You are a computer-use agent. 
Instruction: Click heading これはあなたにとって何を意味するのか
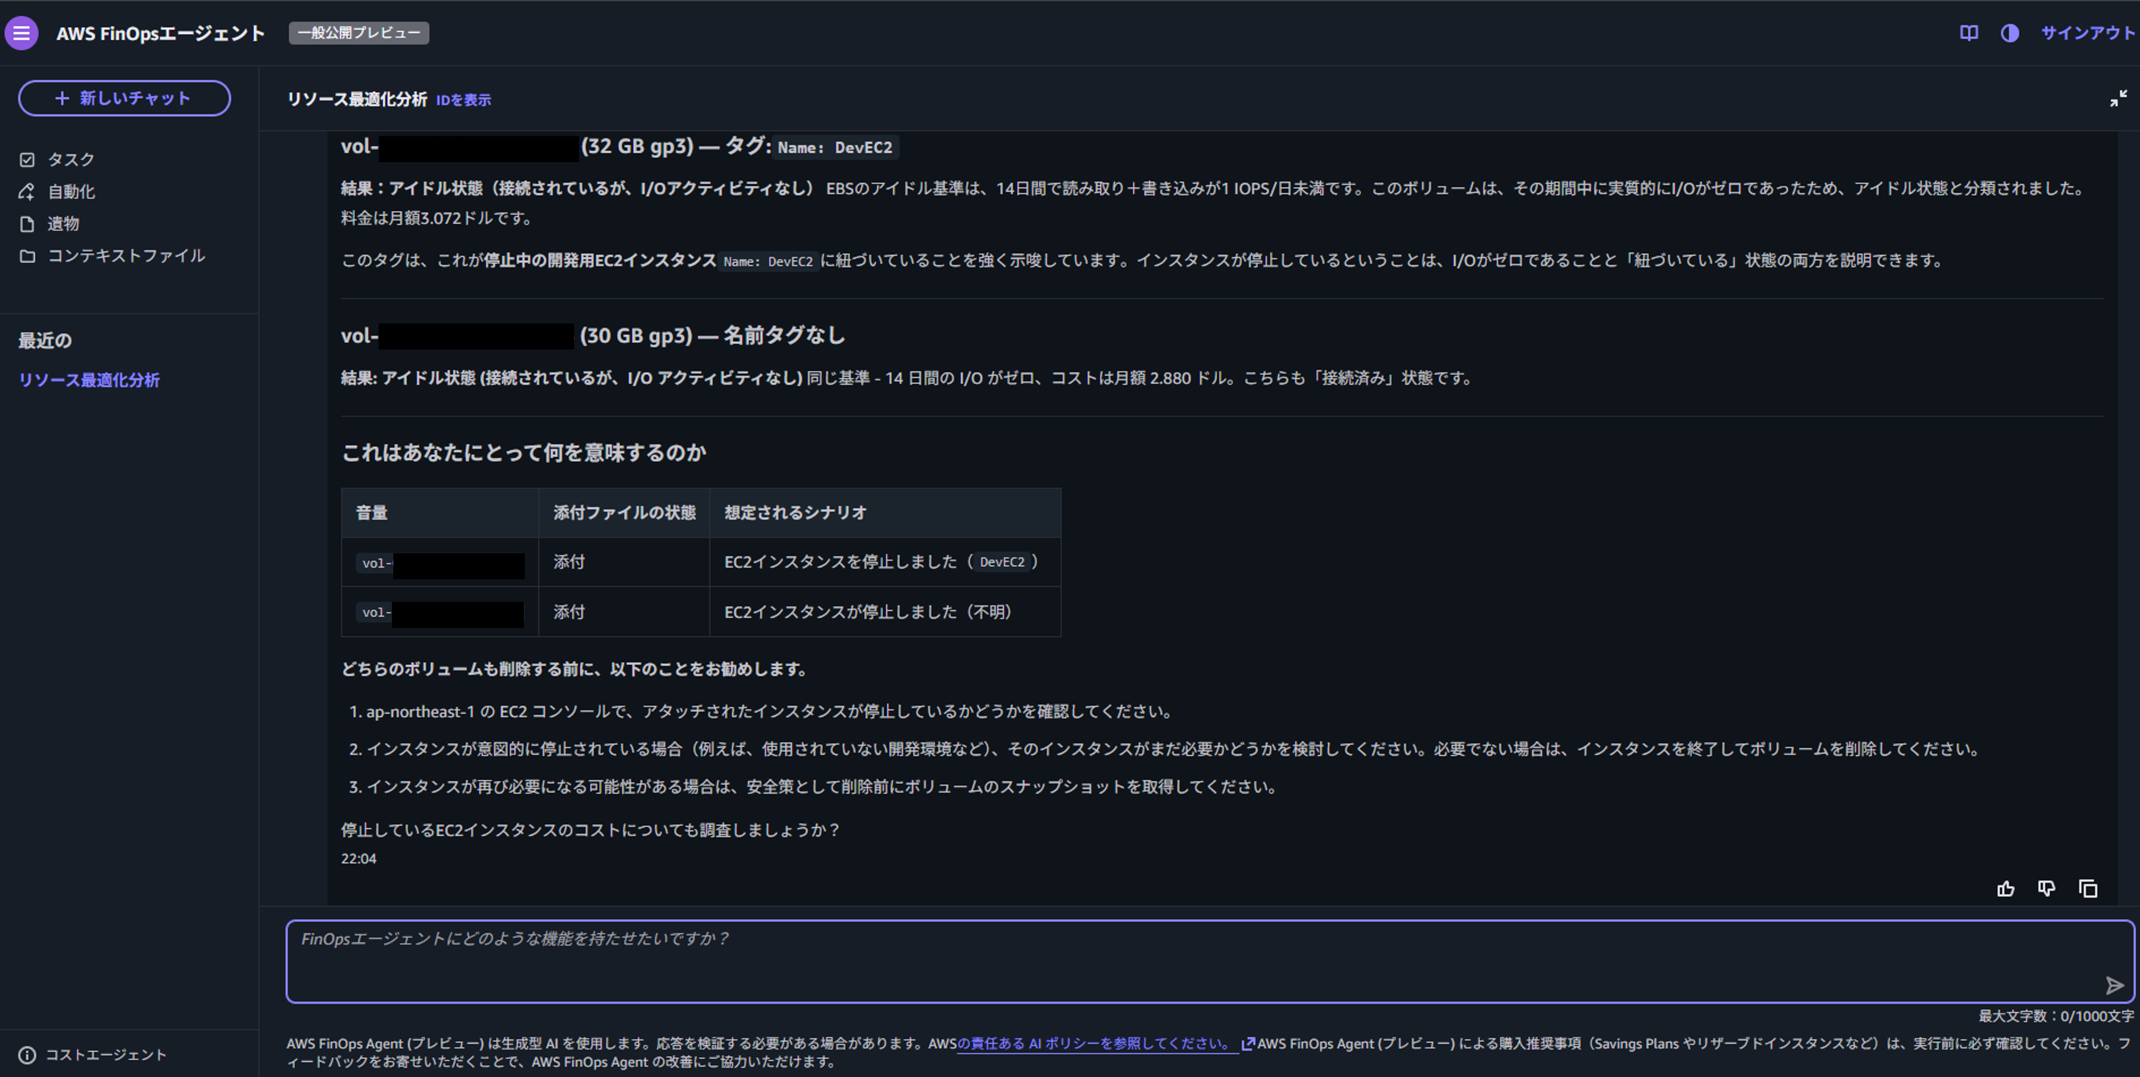tap(523, 453)
